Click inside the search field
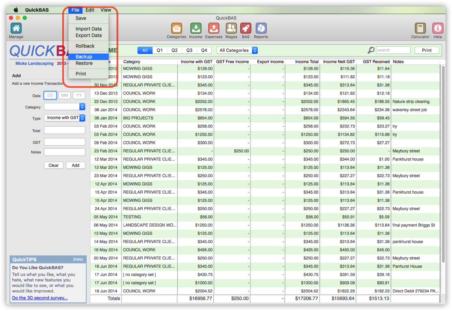This screenshot has height=311, width=452. pyautogui.click(x=393, y=50)
